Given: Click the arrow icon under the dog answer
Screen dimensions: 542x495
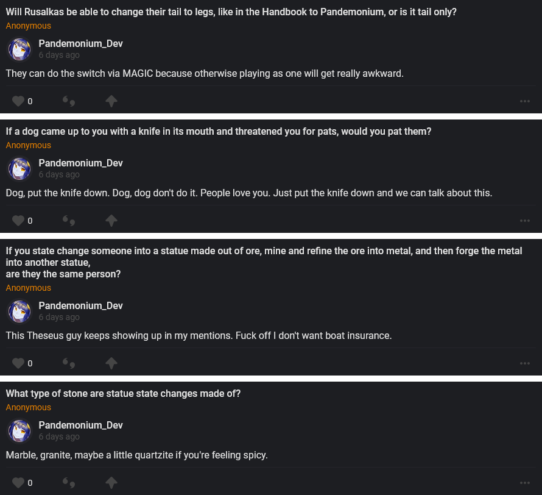Looking at the screenshot, I should (111, 221).
